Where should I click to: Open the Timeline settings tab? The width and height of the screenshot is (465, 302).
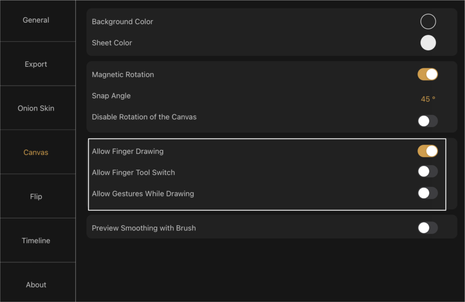click(36, 240)
